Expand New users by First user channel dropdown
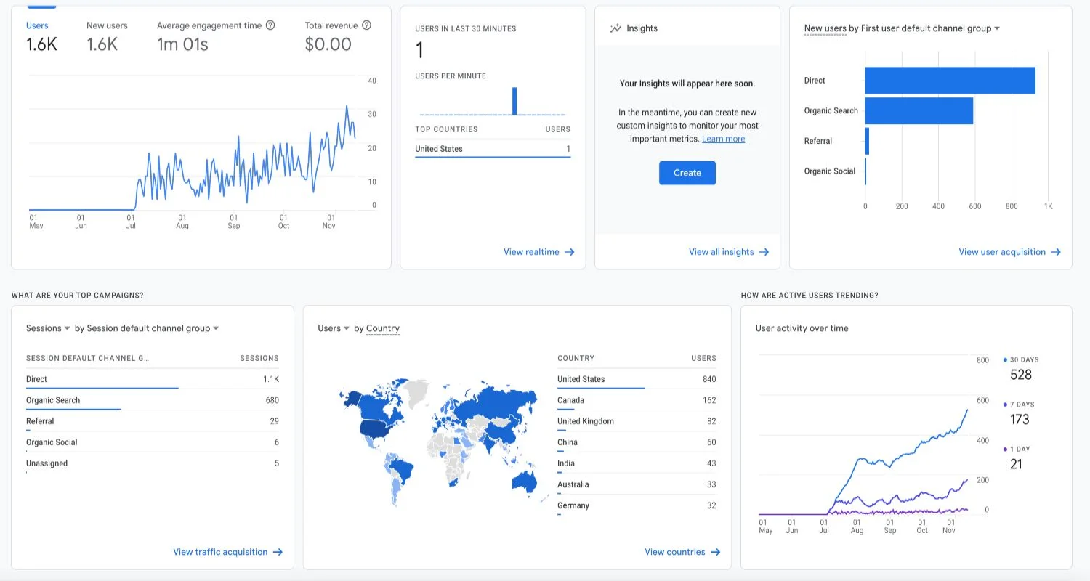Image resolution: width=1090 pixels, height=581 pixels. click(997, 28)
